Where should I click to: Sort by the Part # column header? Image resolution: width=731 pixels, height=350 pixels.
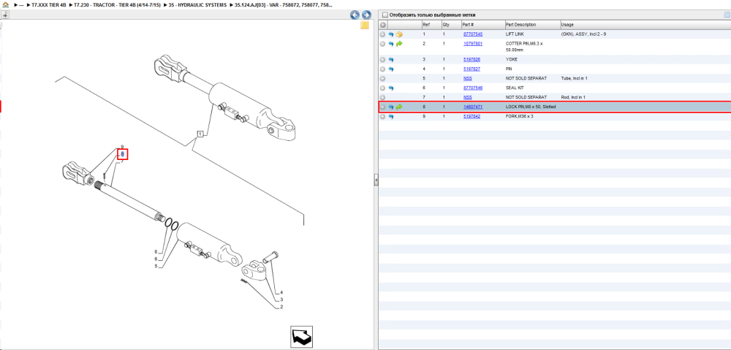point(483,25)
